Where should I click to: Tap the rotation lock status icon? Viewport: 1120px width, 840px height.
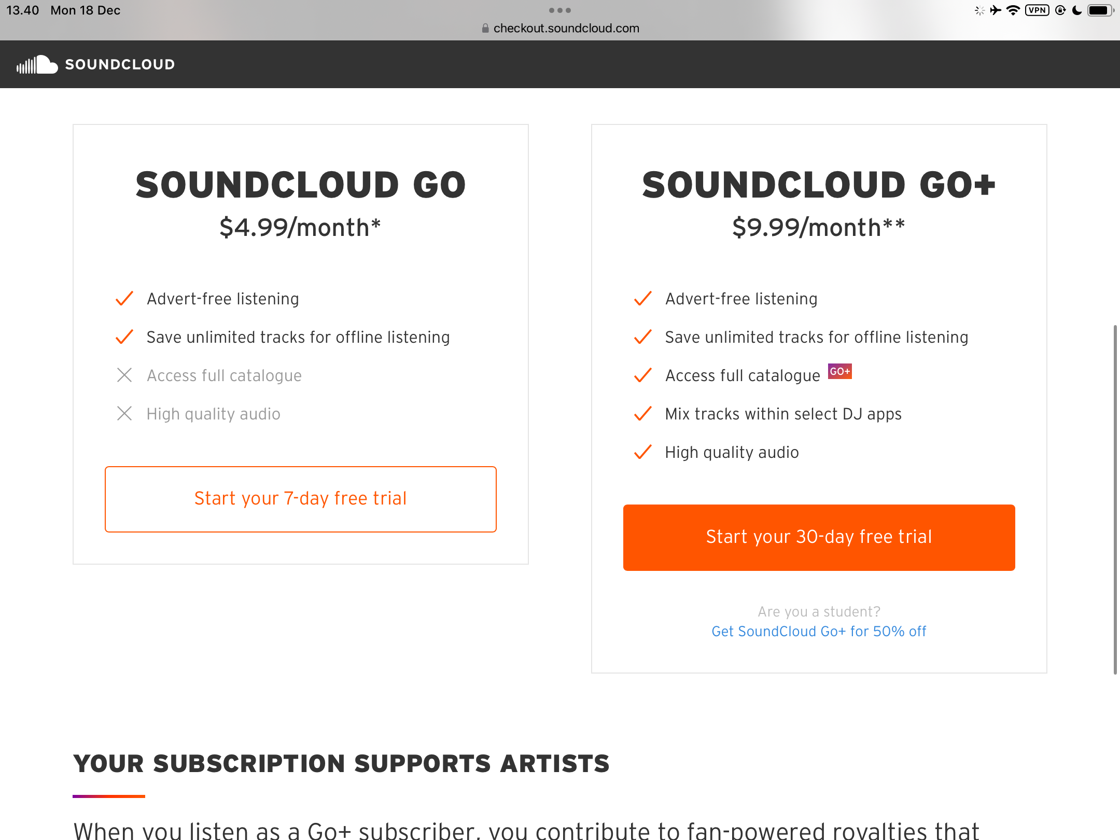(x=1060, y=10)
